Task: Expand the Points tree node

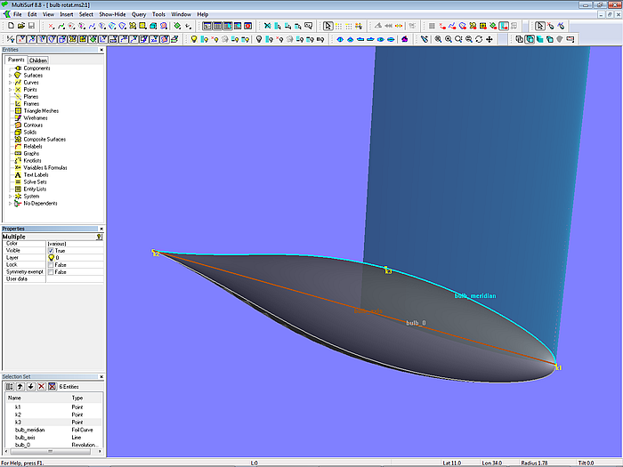Action: coord(10,90)
